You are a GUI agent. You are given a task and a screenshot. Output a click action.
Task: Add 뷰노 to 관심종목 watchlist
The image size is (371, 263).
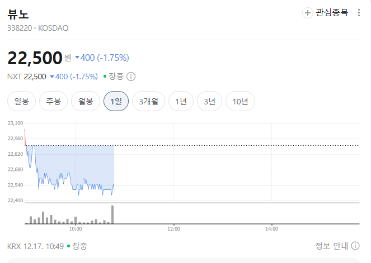pyautogui.click(x=325, y=12)
